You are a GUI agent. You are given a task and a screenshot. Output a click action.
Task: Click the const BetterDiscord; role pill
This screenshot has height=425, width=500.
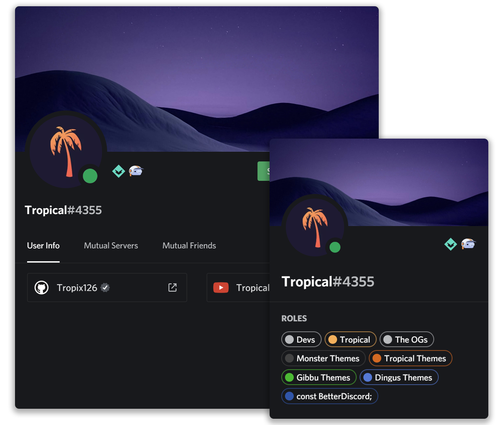[330, 396]
